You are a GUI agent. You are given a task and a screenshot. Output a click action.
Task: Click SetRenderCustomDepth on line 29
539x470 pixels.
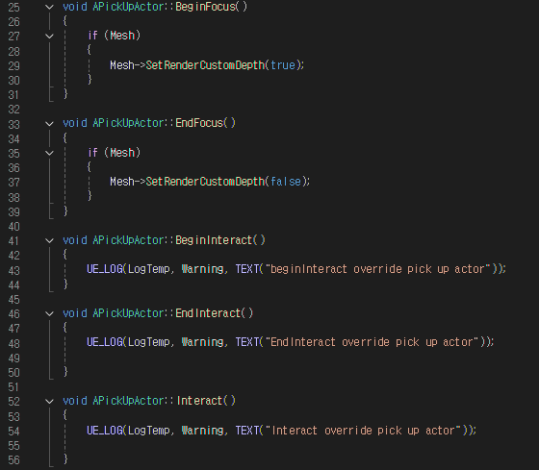(x=205, y=65)
